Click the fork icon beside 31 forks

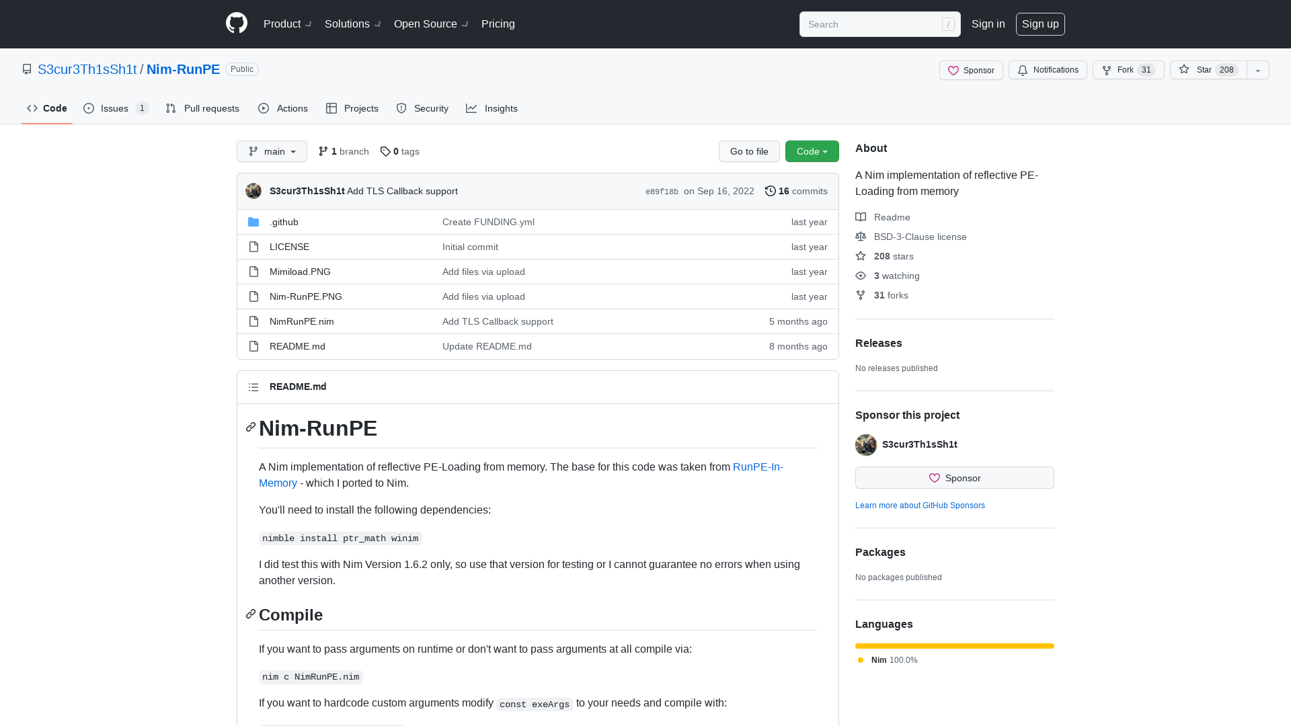pyautogui.click(x=861, y=295)
